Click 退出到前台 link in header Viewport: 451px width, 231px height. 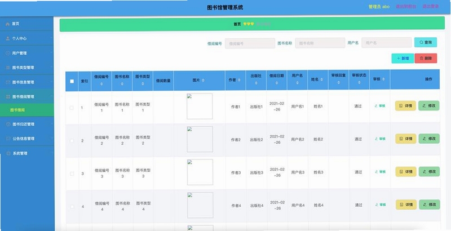tap(406, 6)
